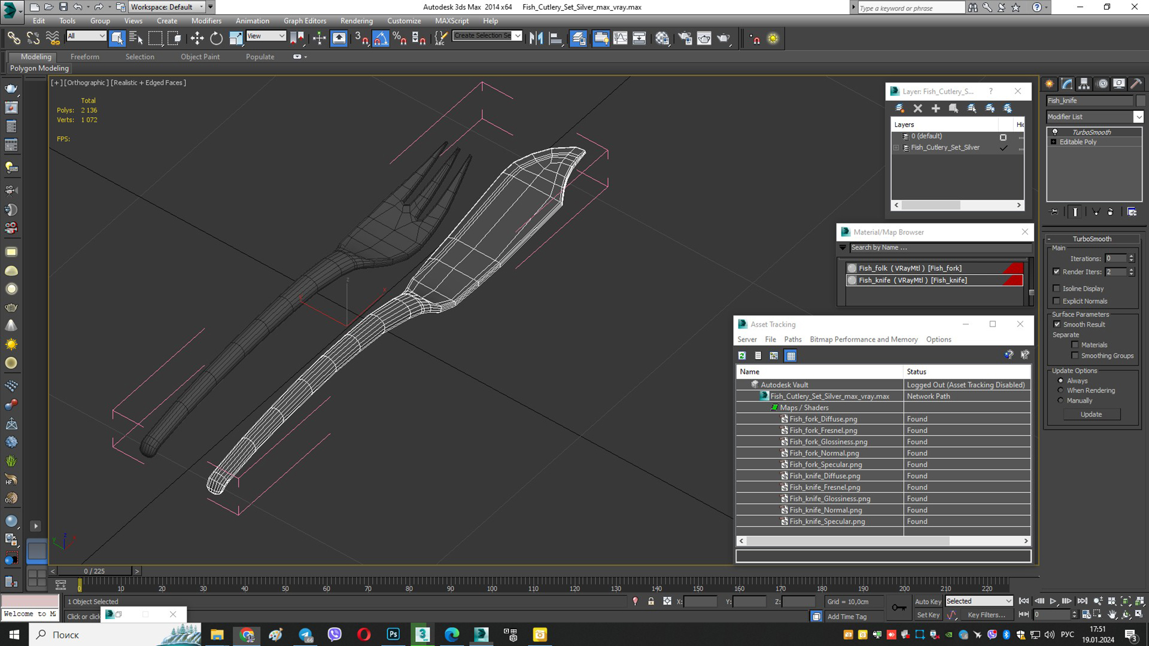This screenshot has width=1149, height=646.
Task: Click the object color swatch beside Fish_knife
Action: click(x=1141, y=100)
